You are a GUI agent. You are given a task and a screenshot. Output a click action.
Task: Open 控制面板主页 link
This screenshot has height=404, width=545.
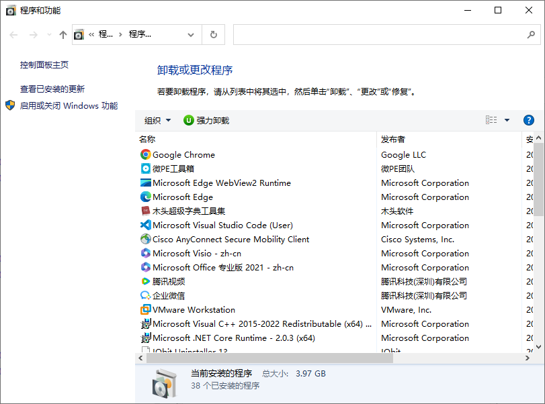point(44,65)
